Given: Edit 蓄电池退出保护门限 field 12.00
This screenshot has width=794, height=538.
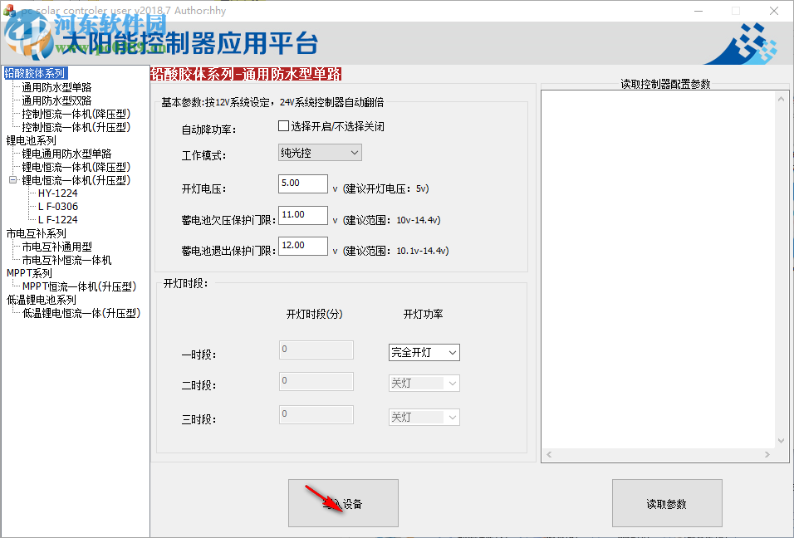Looking at the screenshot, I should tap(303, 246).
